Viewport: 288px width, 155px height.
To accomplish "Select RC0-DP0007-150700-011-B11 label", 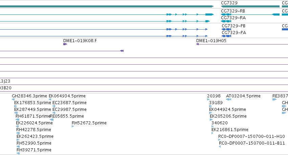I will coord(252,143).
